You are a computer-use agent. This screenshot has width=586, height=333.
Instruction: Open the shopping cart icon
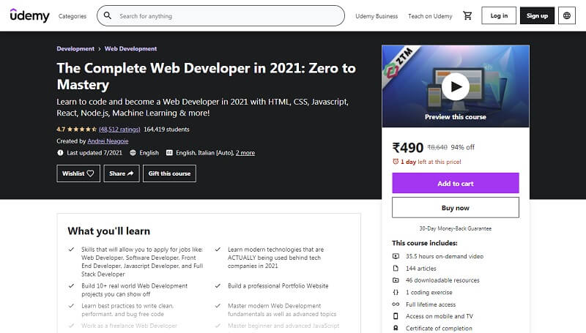tap(467, 15)
